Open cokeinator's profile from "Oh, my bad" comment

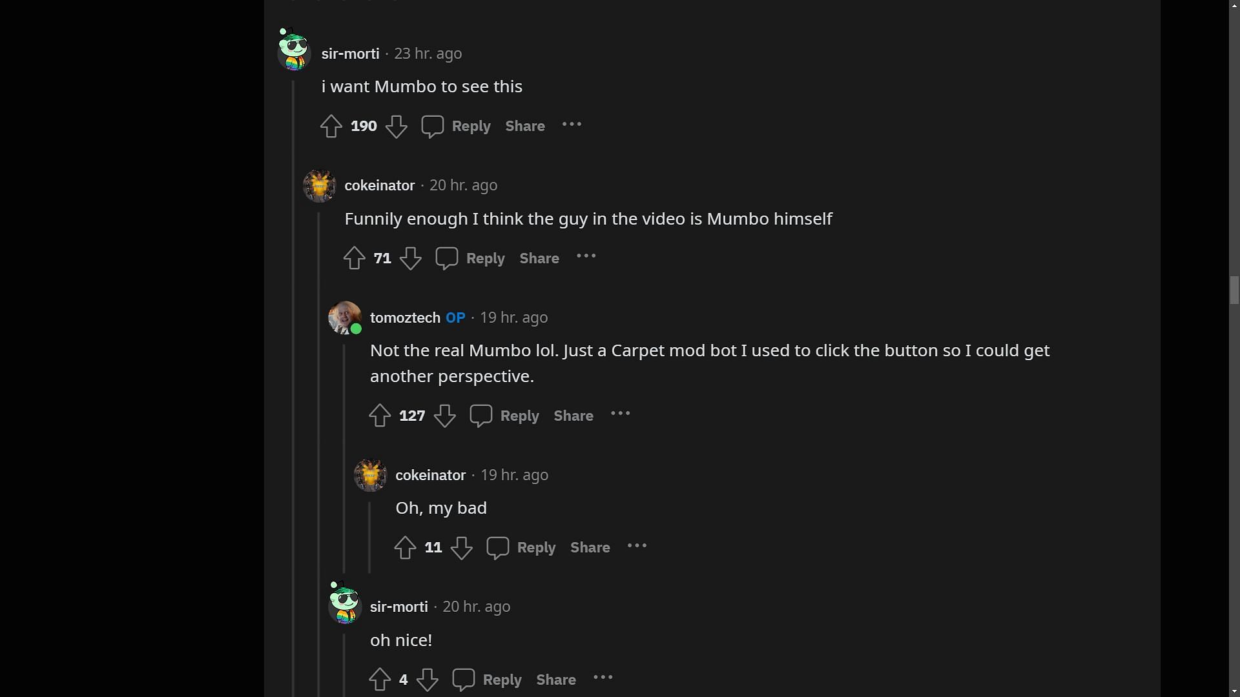[430, 475]
